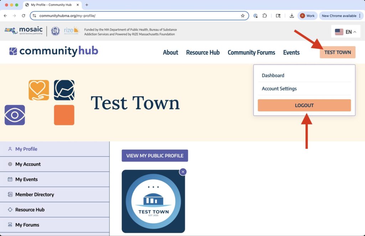The height and width of the screenshot is (236, 365).
Task: Open Member Directory in the sidebar
Action: (x=35, y=194)
